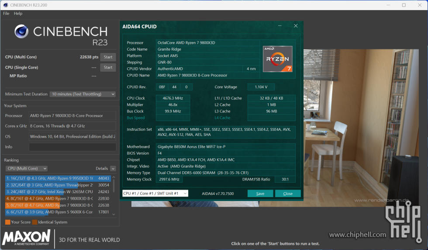Click the Close button in AIDA64

point(288,194)
